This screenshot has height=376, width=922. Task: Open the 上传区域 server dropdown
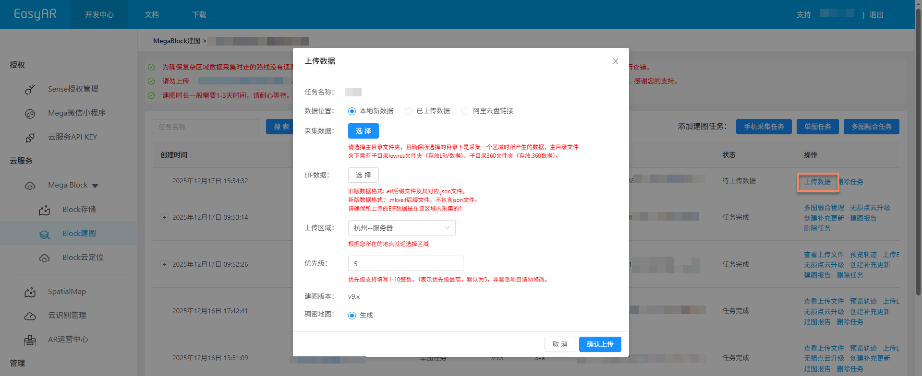401,228
